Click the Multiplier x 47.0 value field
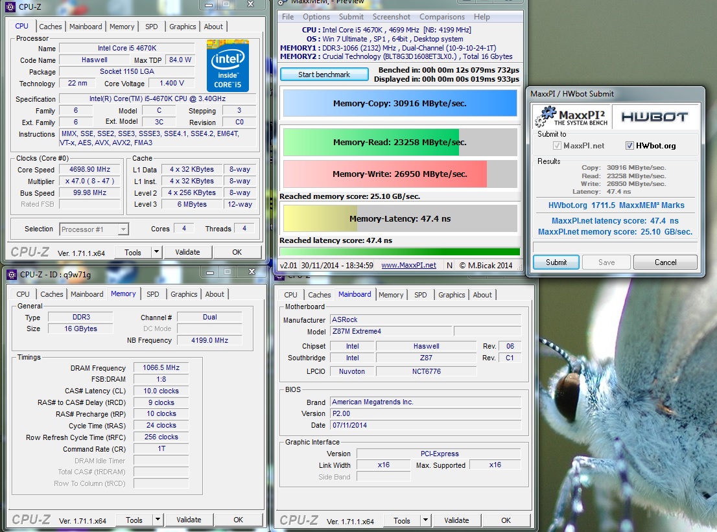Image resolution: width=717 pixels, height=532 pixels. (89, 181)
